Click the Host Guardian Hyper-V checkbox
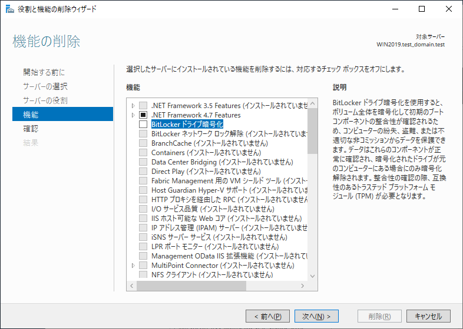The height and width of the screenshot is (329, 463). click(x=143, y=190)
